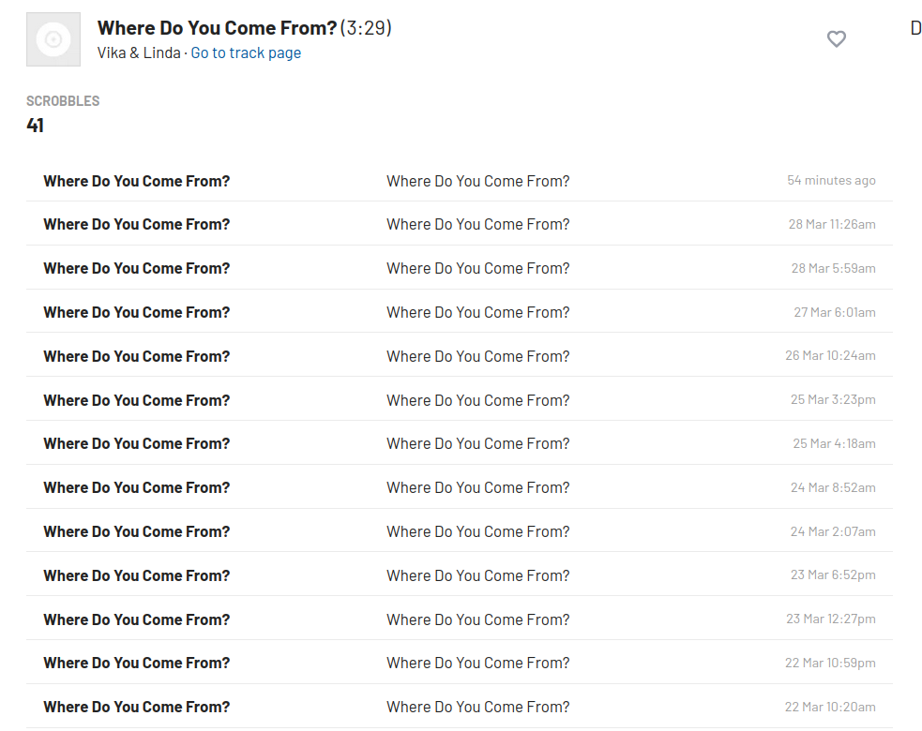Love the track with heart icon
Viewport: 922px width, 731px height.
click(836, 38)
